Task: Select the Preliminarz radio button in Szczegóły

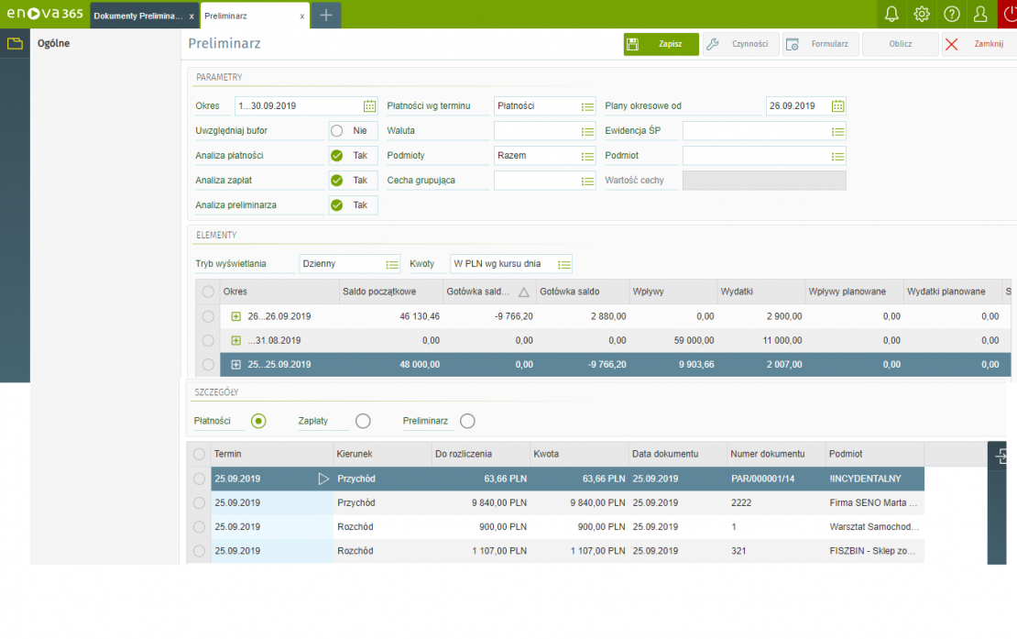Action: click(467, 421)
